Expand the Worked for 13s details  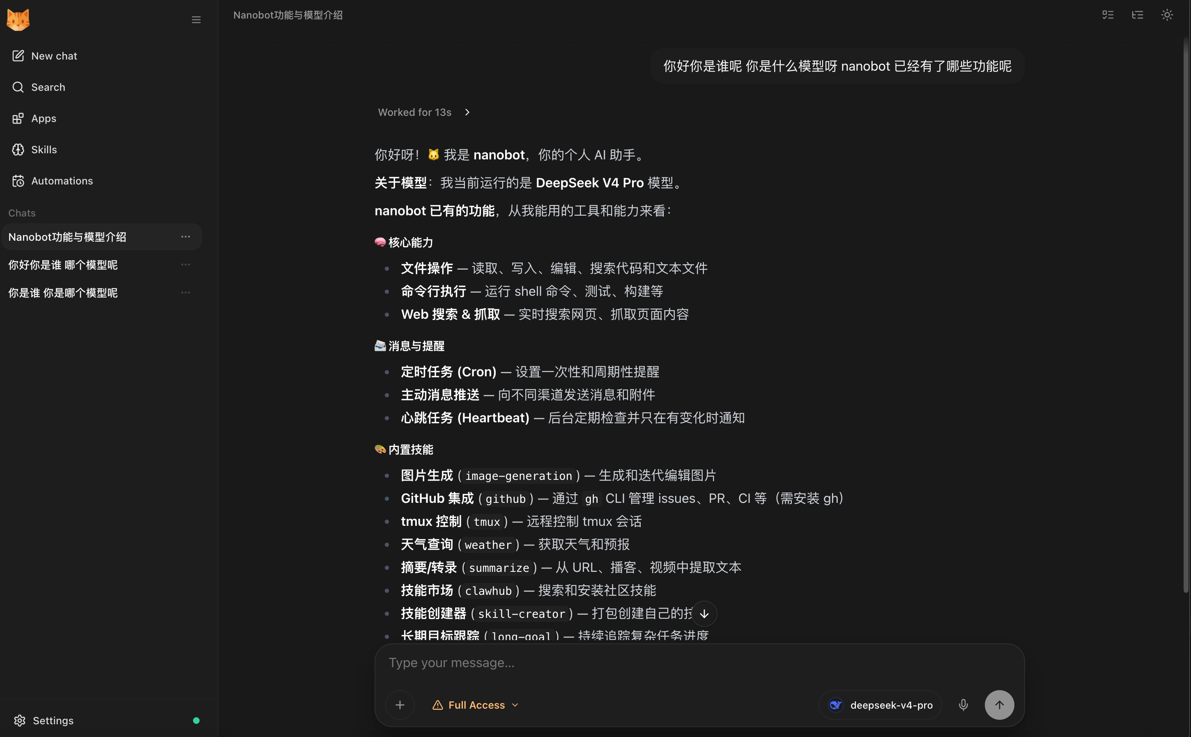(x=424, y=112)
